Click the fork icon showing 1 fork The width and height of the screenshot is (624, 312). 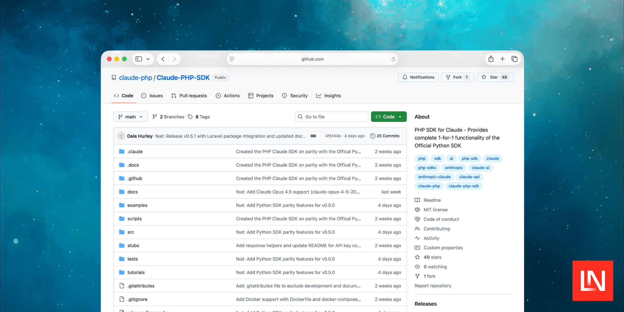point(418,276)
